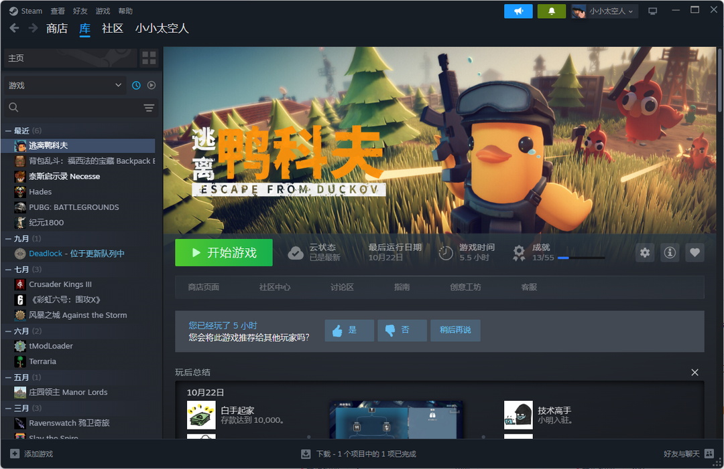Screen dimensions: 724x469
Task: Select 纪元1800 in the list
Action: [x=78, y=223]
